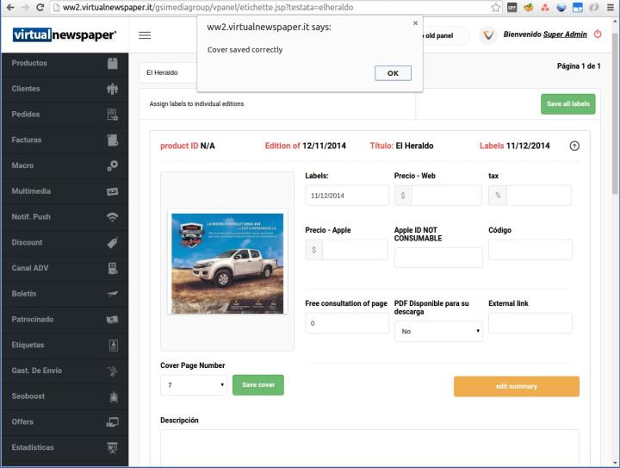Click the External link input field
The image size is (620, 468).
530,323
